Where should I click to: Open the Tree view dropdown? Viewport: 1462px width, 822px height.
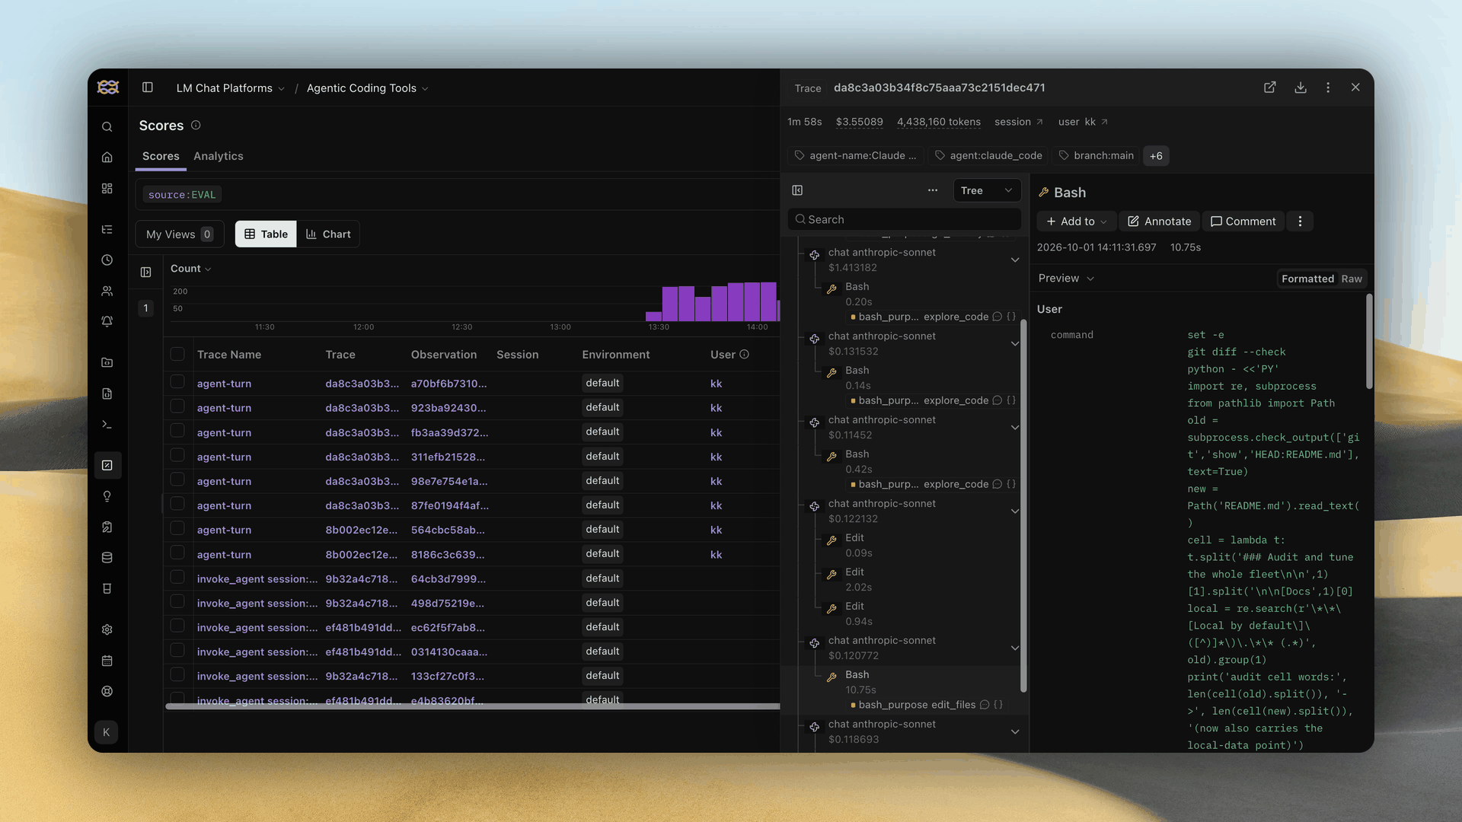(x=987, y=190)
